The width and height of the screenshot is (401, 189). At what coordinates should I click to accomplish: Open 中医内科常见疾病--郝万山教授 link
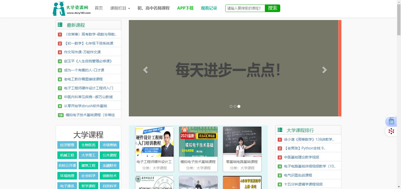point(88,97)
